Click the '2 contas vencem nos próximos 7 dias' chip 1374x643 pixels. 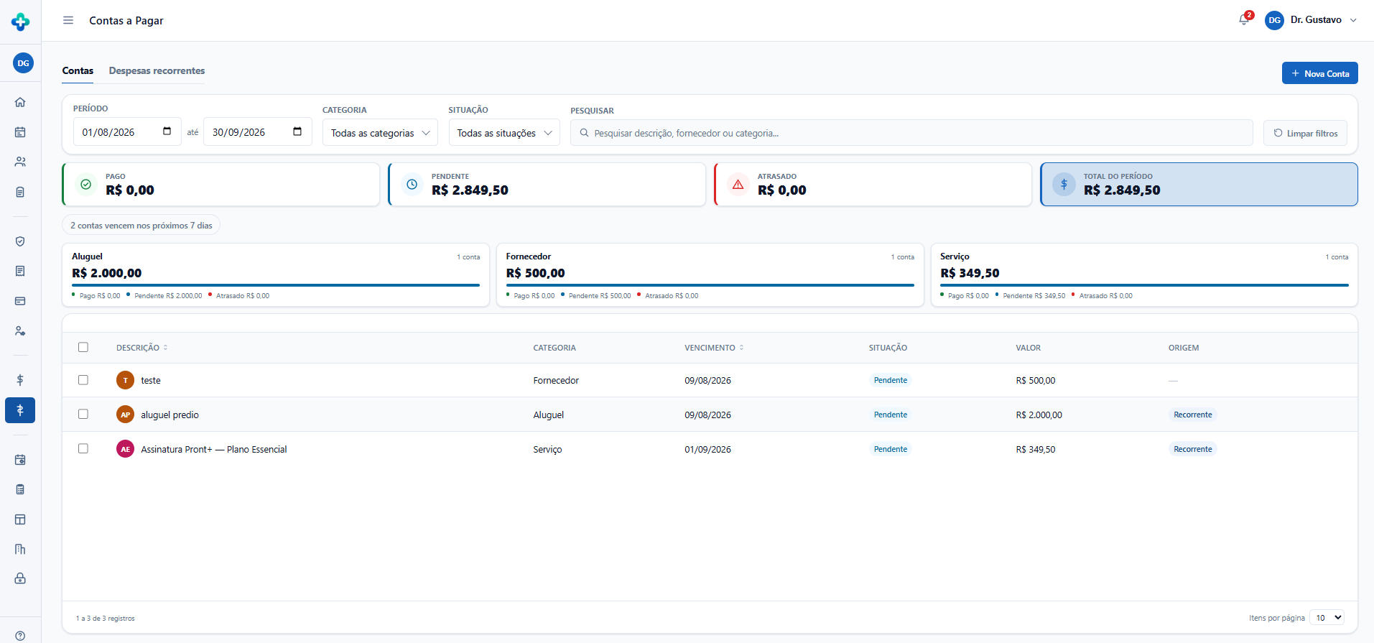pyautogui.click(x=141, y=226)
